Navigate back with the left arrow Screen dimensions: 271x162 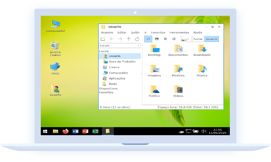112,39
